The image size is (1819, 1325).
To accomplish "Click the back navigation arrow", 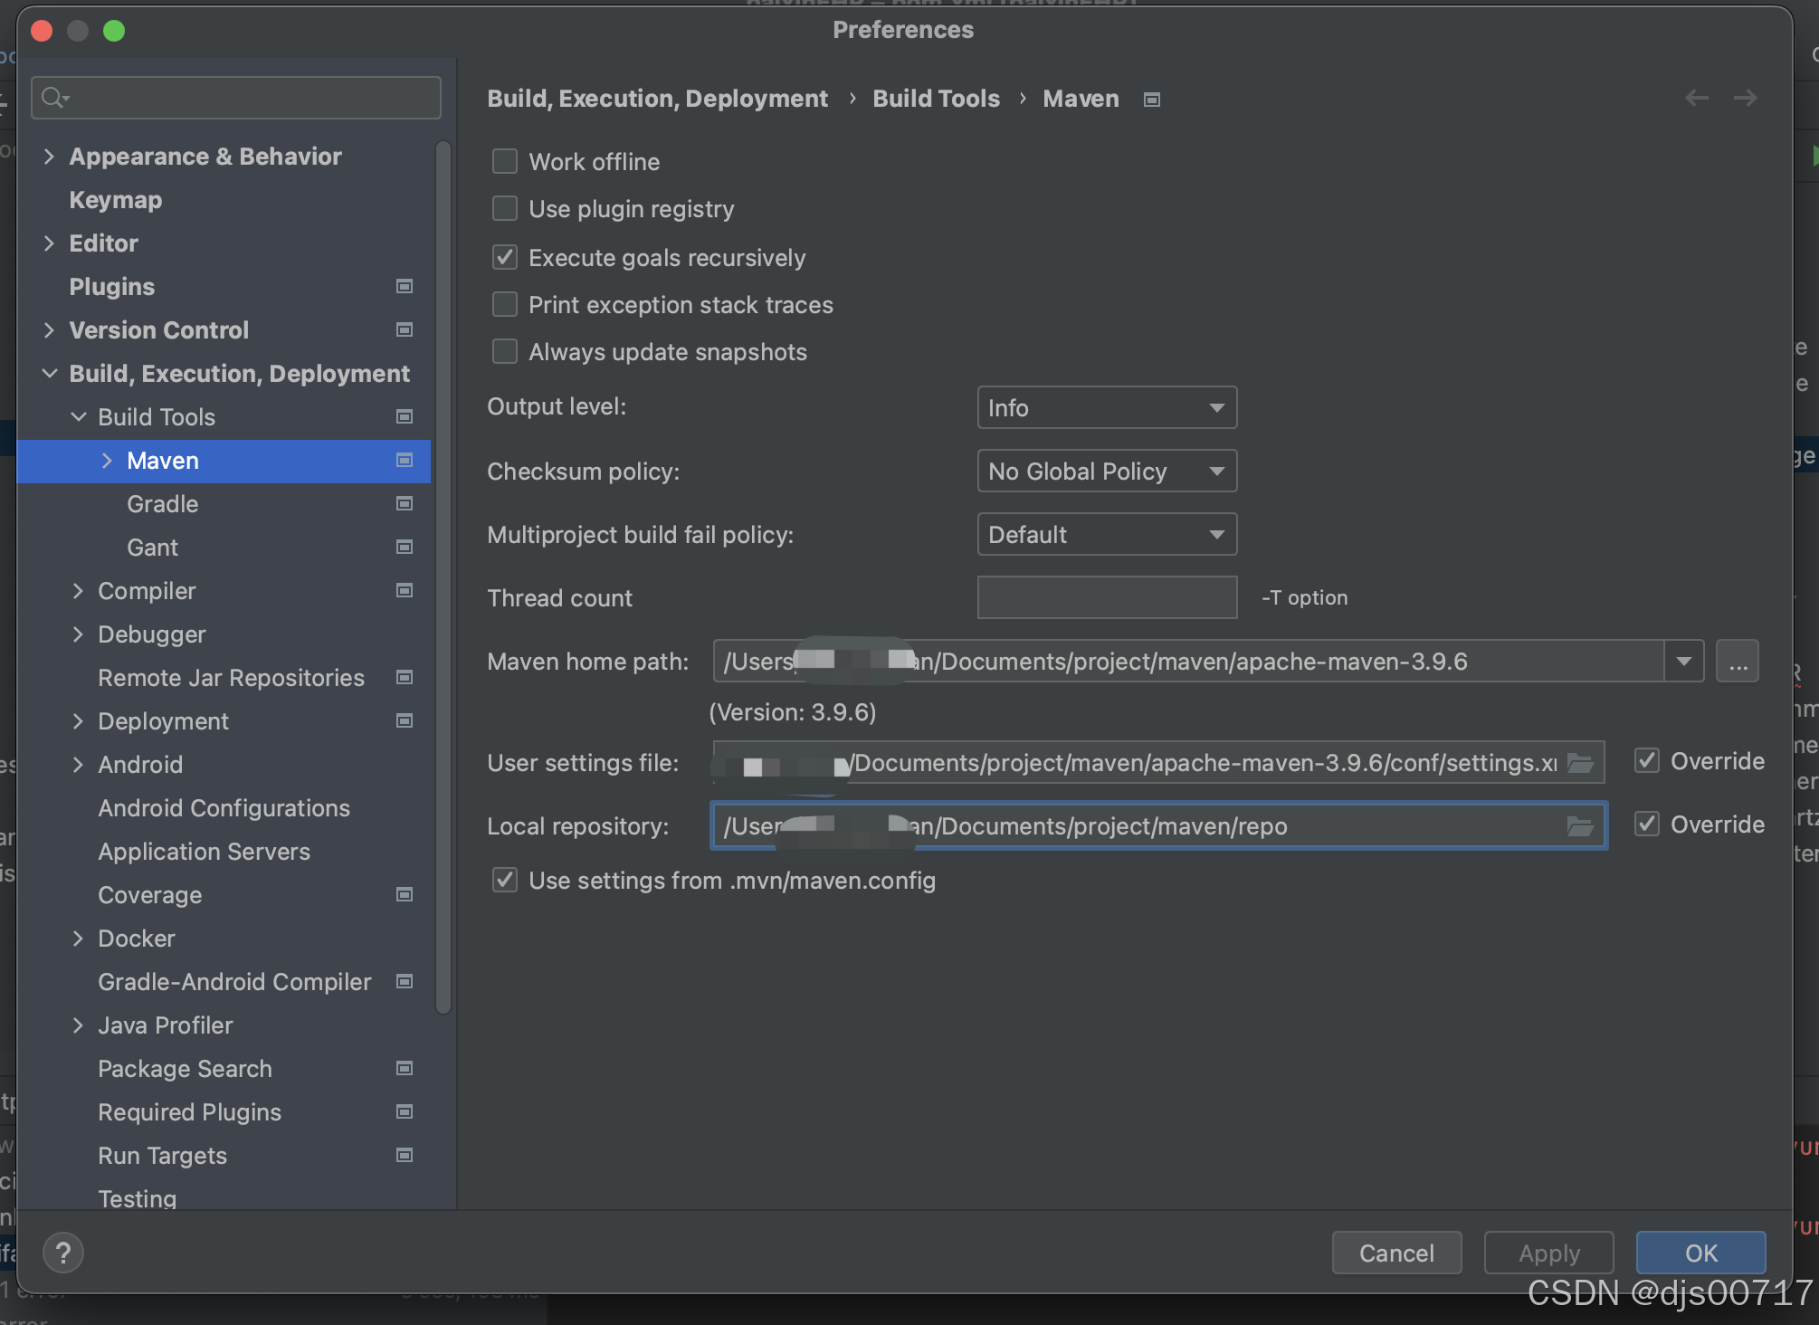I will 1697,98.
